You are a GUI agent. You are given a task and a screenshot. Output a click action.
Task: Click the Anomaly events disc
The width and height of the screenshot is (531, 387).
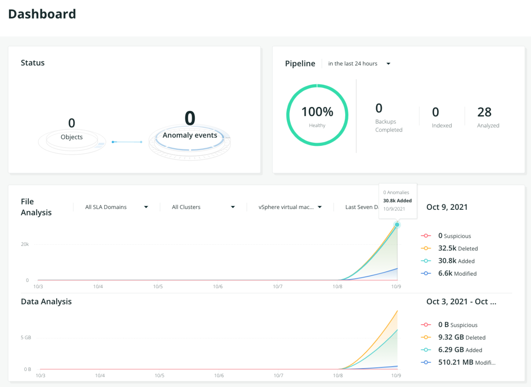click(190, 135)
